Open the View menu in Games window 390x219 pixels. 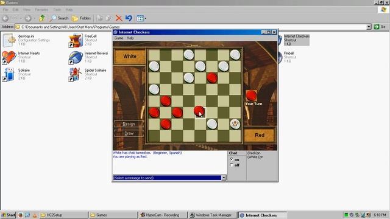[26, 10]
